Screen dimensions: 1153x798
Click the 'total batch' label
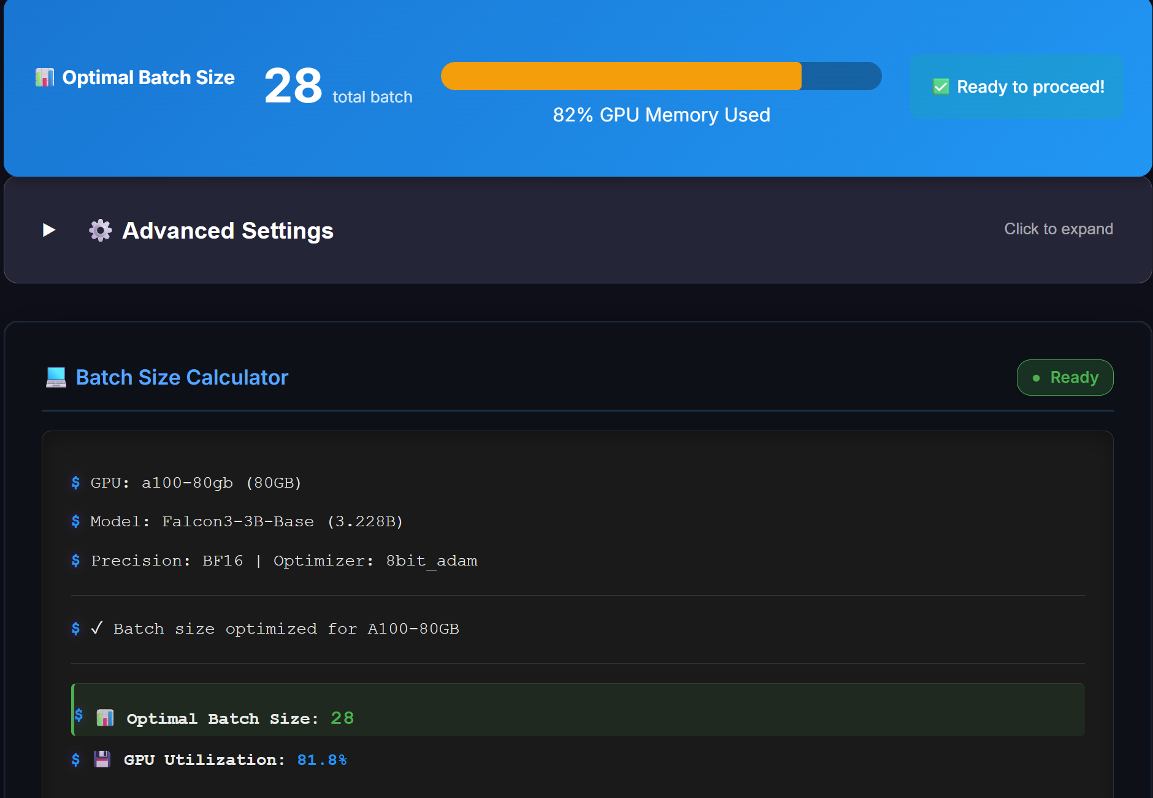pos(372,97)
